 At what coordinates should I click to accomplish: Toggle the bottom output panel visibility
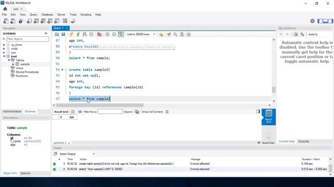325,21
